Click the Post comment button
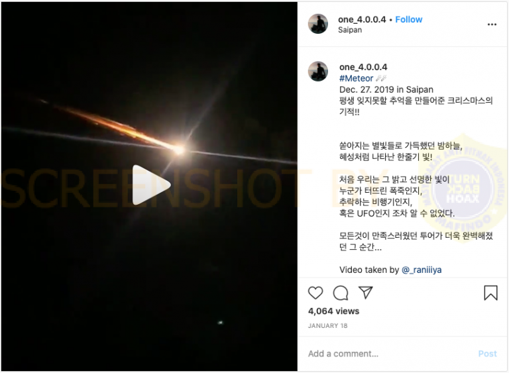 [x=487, y=354]
